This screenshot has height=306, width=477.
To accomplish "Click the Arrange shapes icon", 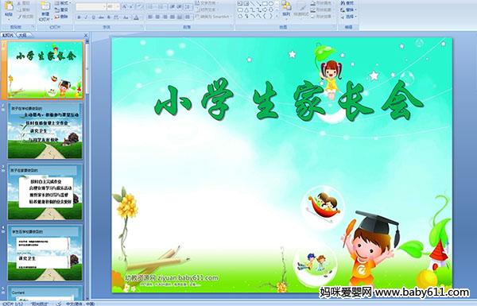I will pos(286,9).
